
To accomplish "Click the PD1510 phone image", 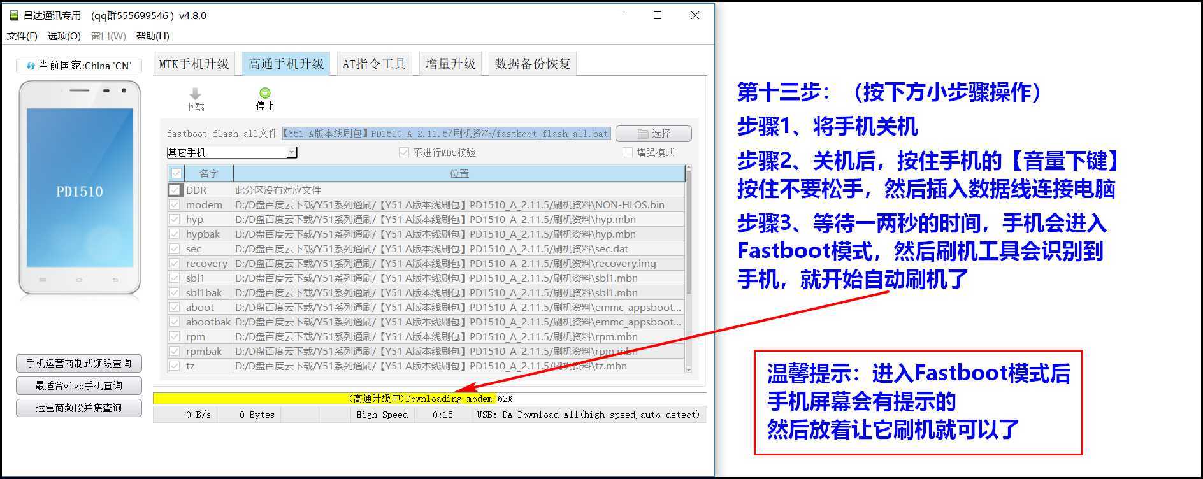I will pos(80,188).
